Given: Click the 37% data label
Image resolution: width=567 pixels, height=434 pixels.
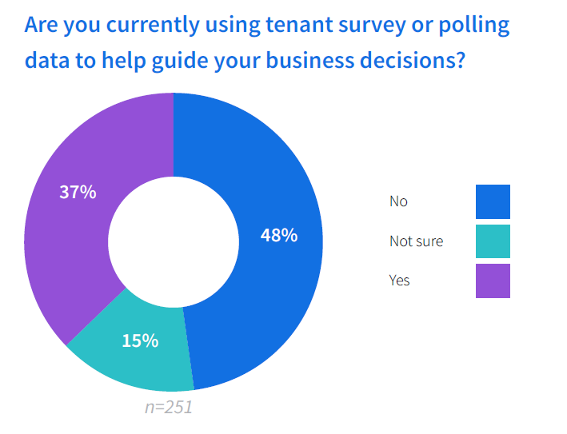Looking at the screenshot, I should 78,192.
